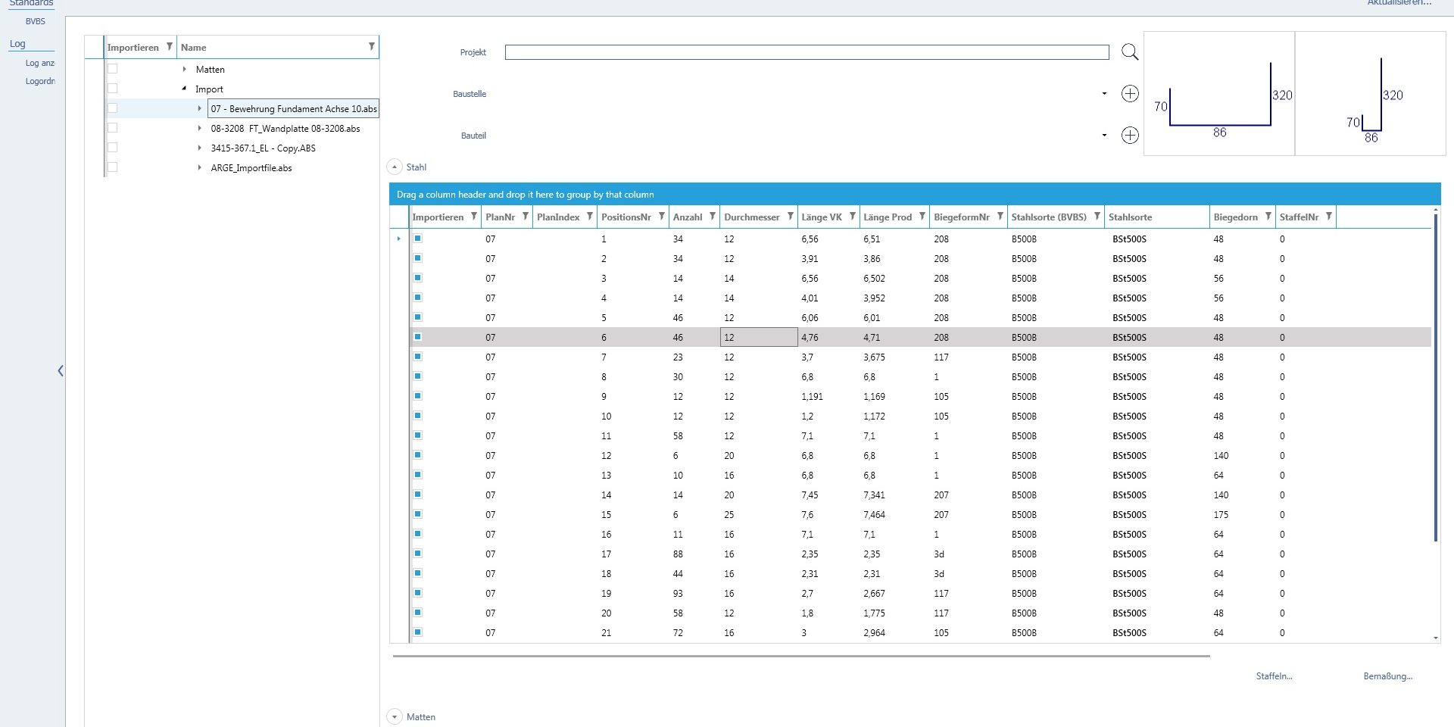
Task: Select the Log sidebar section
Action: [17, 44]
